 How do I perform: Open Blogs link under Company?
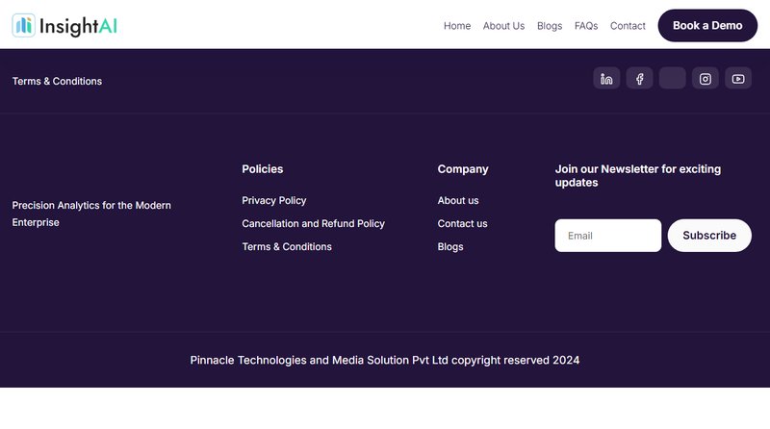(450, 247)
